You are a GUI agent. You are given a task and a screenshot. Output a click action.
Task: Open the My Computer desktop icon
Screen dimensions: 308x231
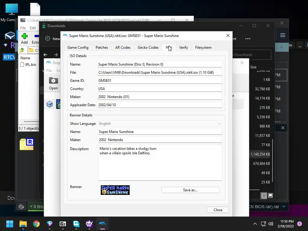point(12,12)
